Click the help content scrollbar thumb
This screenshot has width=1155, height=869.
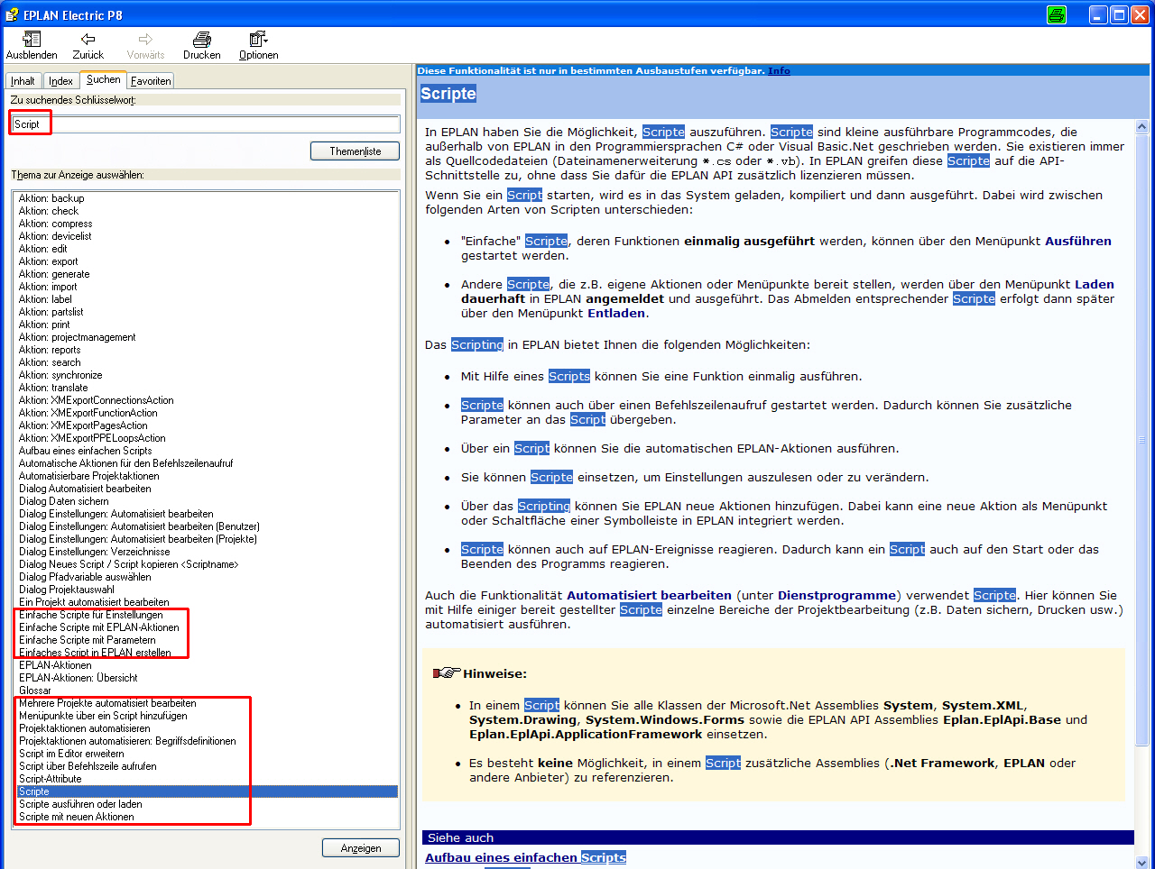1141,440
